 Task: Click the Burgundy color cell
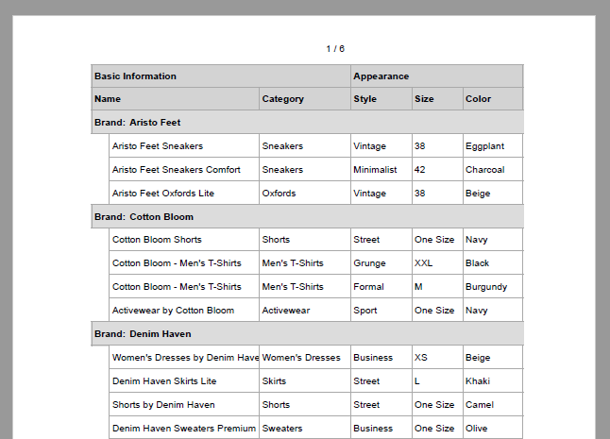coord(492,287)
